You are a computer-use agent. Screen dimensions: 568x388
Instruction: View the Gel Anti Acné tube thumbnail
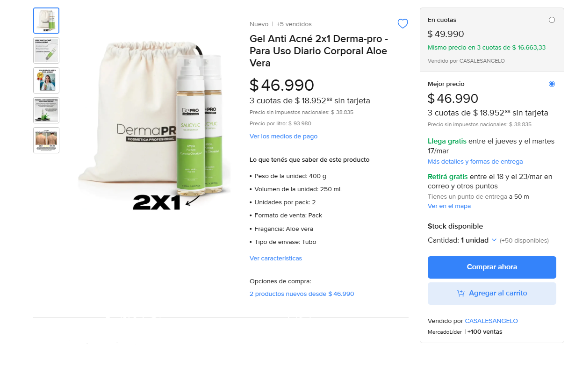46,50
